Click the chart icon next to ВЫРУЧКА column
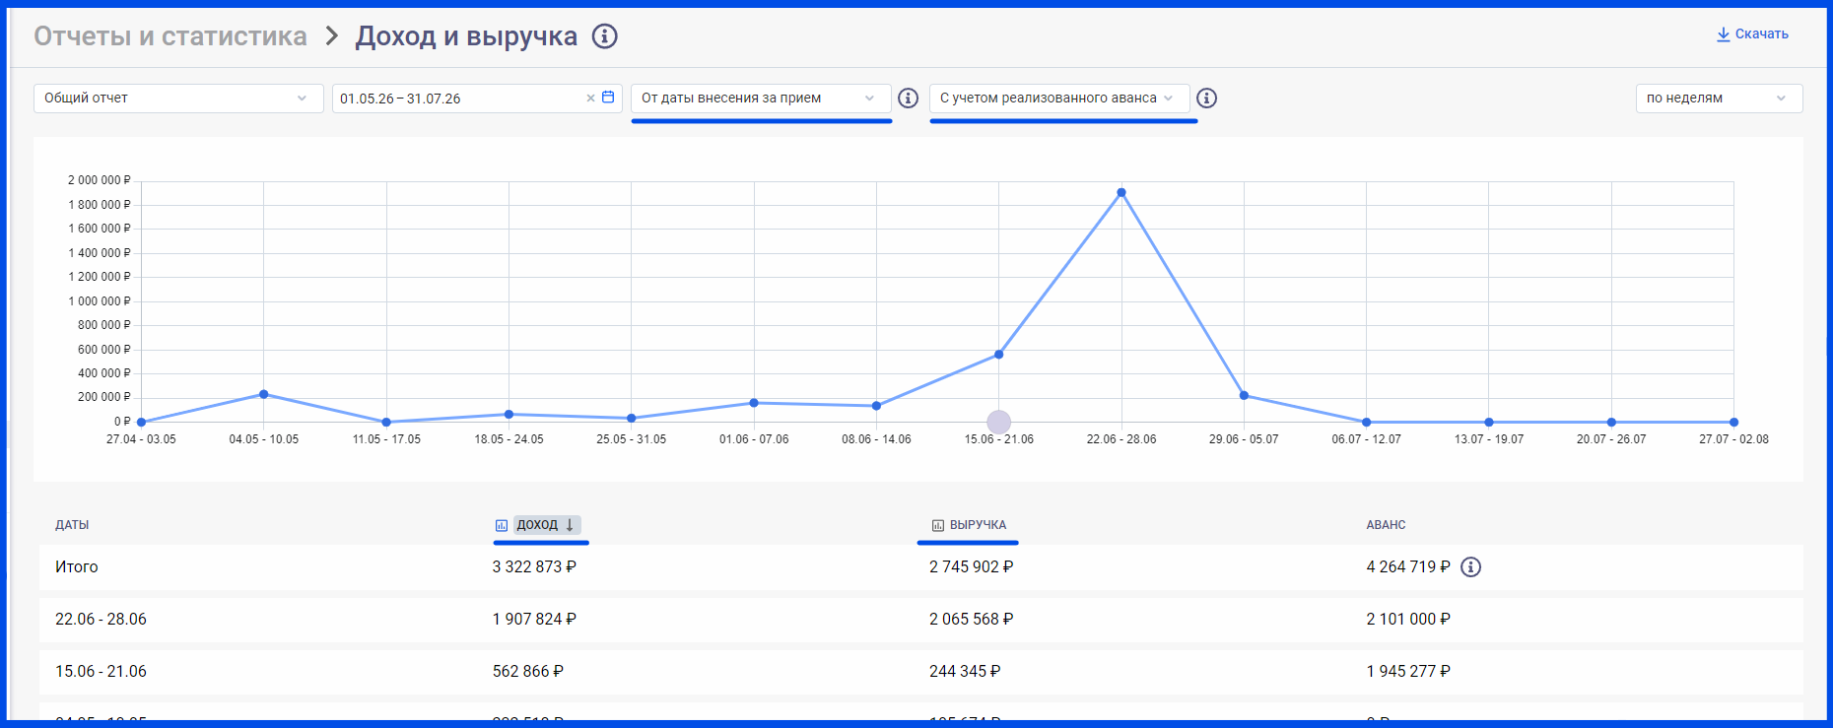 [938, 526]
